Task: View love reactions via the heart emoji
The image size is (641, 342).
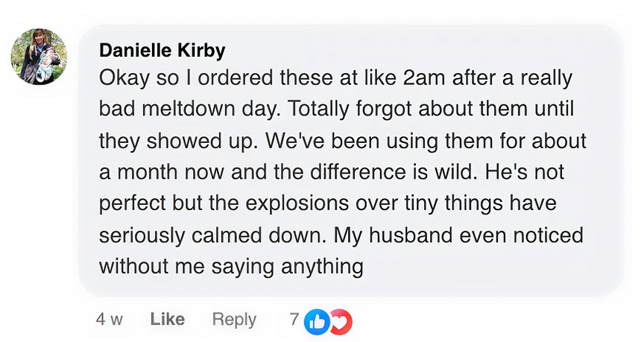Action: (x=340, y=321)
